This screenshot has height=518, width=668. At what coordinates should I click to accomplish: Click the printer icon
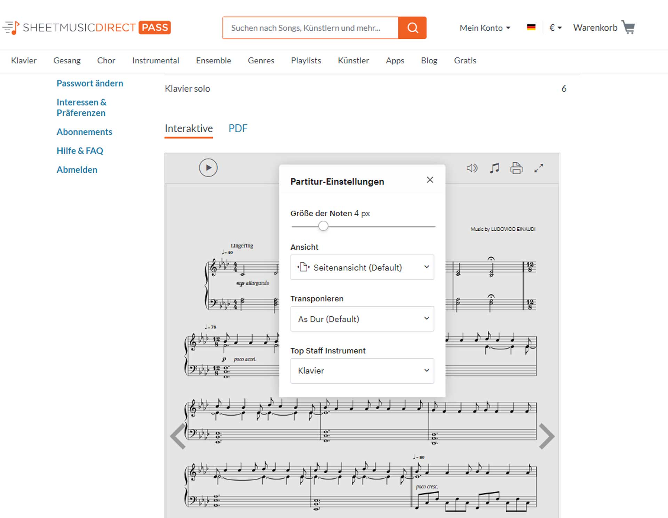click(x=516, y=168)
